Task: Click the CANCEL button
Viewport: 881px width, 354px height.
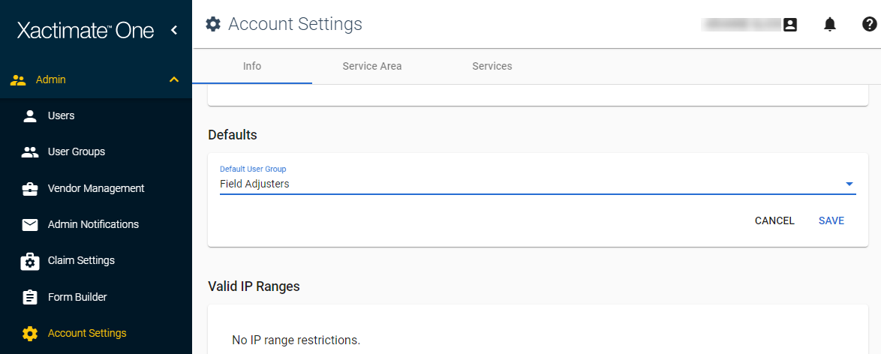Action: pyautogui.click(x=774, y=220)
